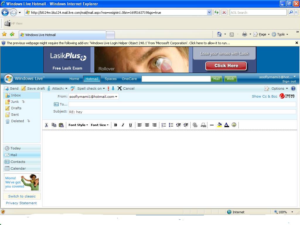Click the Copy icon in editor toolbar
Screen dimensions: 300x225
pos(54,125)
